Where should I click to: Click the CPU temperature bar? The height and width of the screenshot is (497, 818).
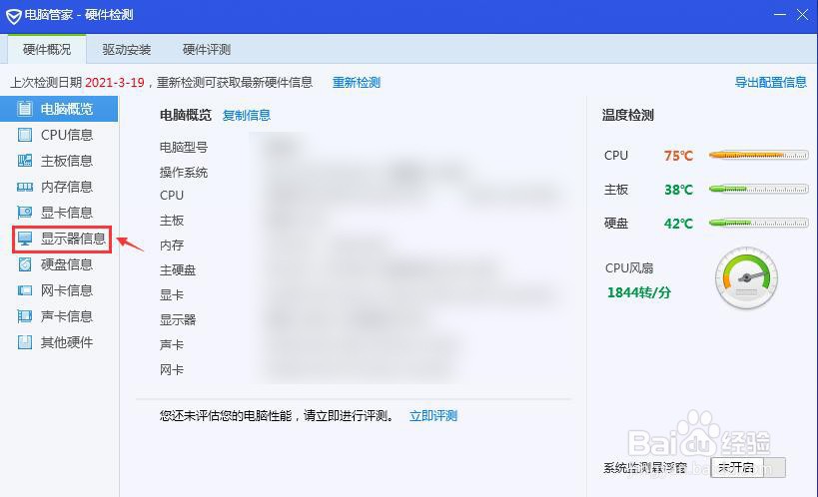click(758, 155)
